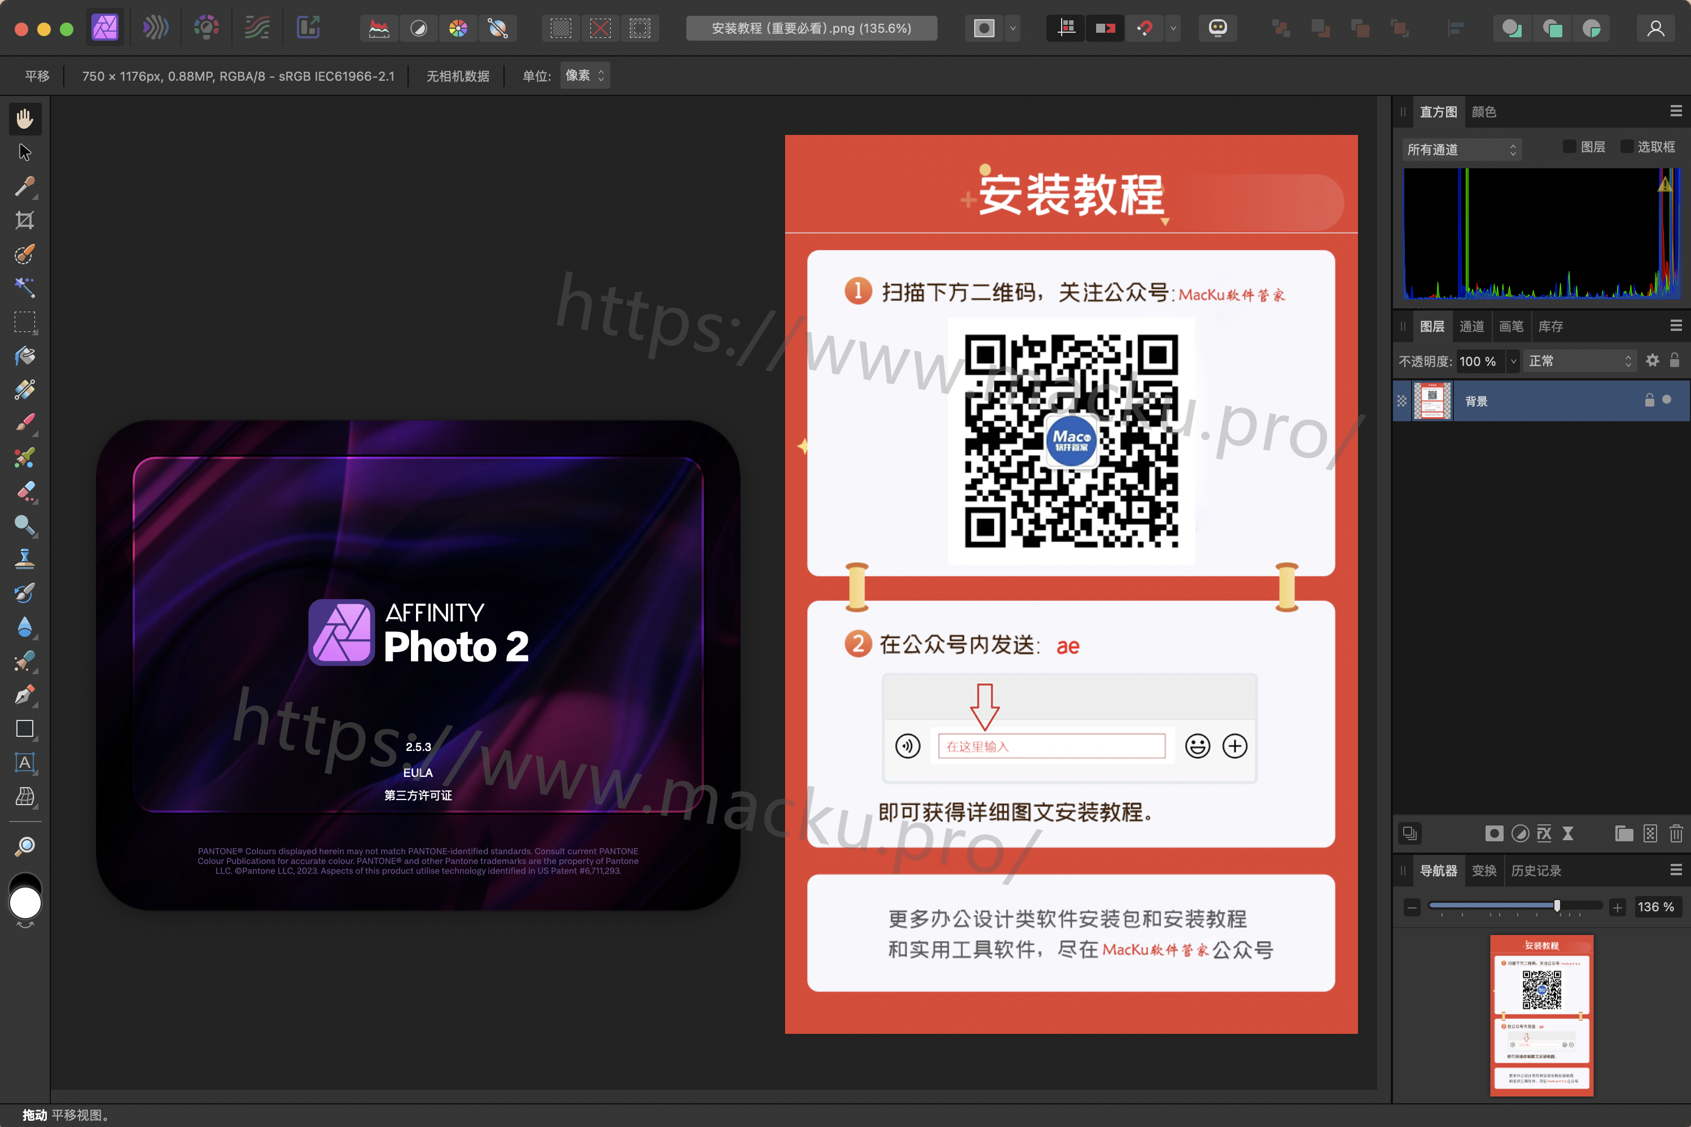Switch to Photo Persona

(x=105, y=28)
